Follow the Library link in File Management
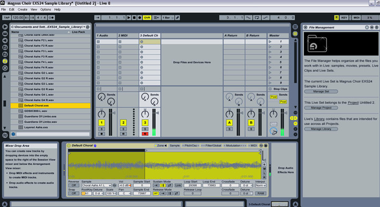Image resolution: width=380 pixels, height=207 pixels. [319, 119]
